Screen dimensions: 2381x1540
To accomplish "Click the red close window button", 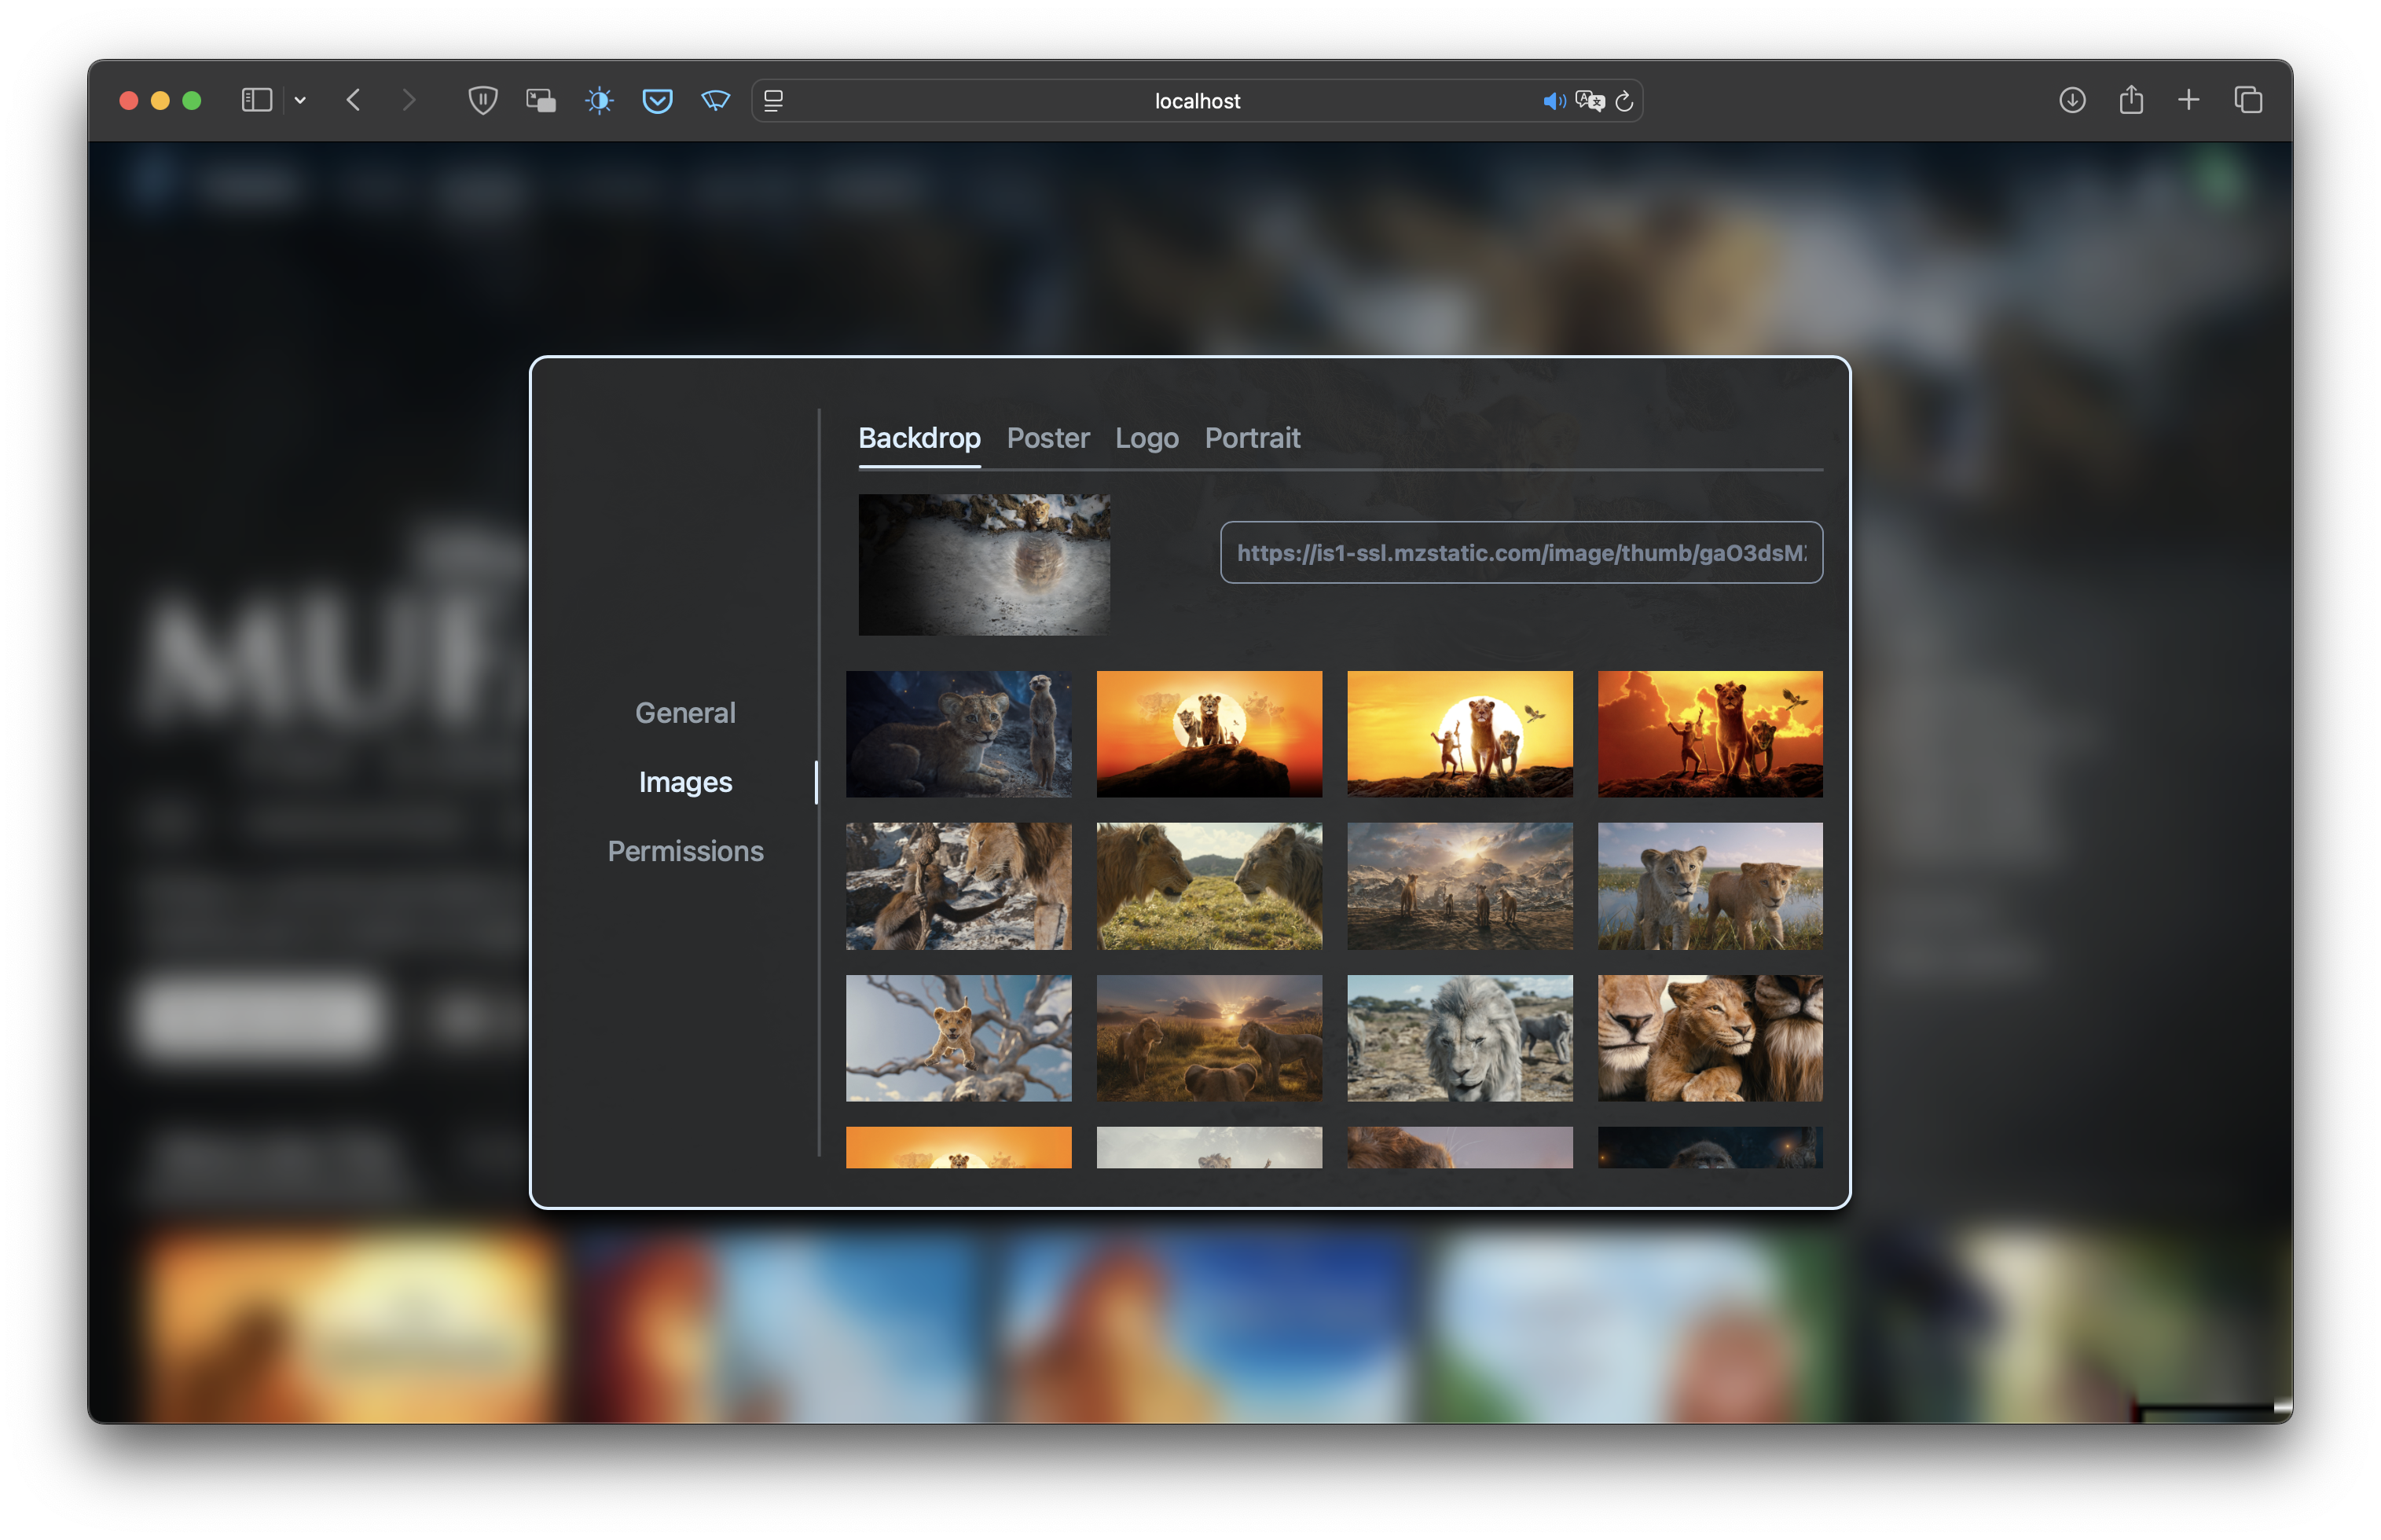I will (128, 100).
